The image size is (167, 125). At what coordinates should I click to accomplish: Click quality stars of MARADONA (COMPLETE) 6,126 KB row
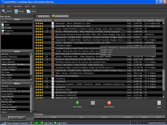coord(39,93)
